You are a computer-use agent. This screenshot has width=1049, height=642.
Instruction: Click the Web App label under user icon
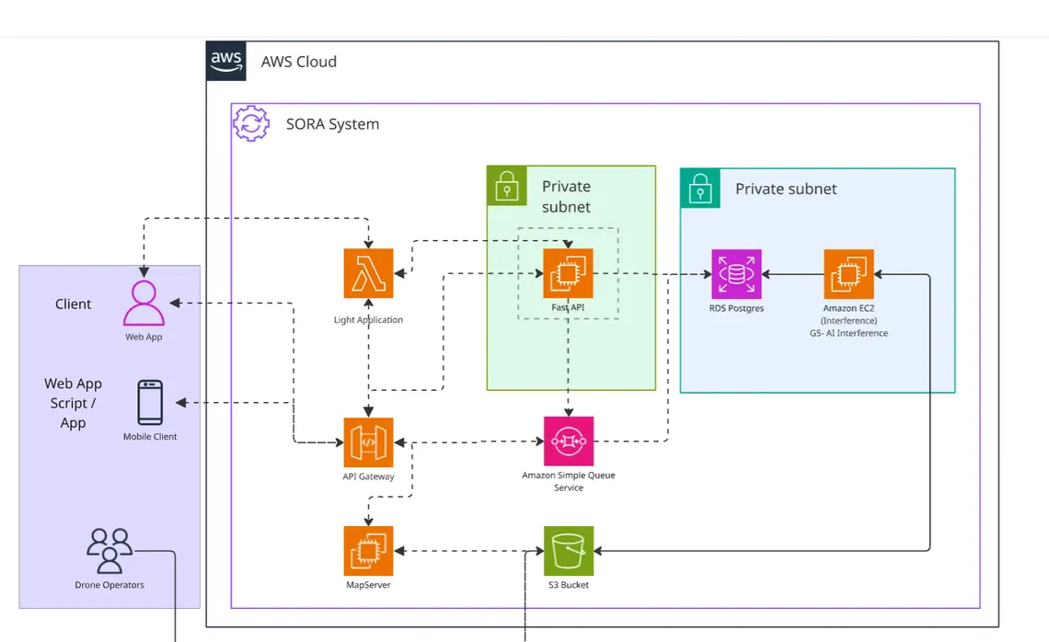(144, 337)
